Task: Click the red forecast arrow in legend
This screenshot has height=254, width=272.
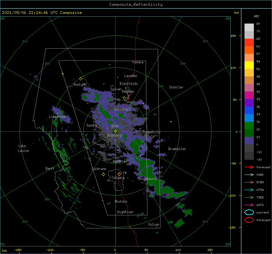Action: (x=249, y=167)
